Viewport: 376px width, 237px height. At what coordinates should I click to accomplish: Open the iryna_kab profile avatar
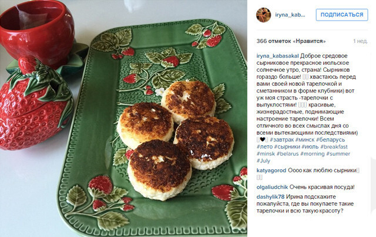264,15
